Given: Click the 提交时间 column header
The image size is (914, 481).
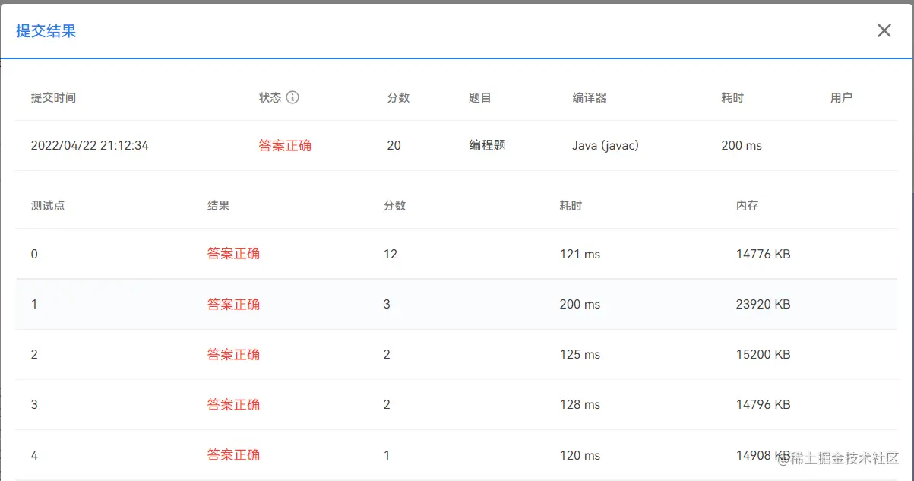Looking at the screenshot, I should point(53,98).
